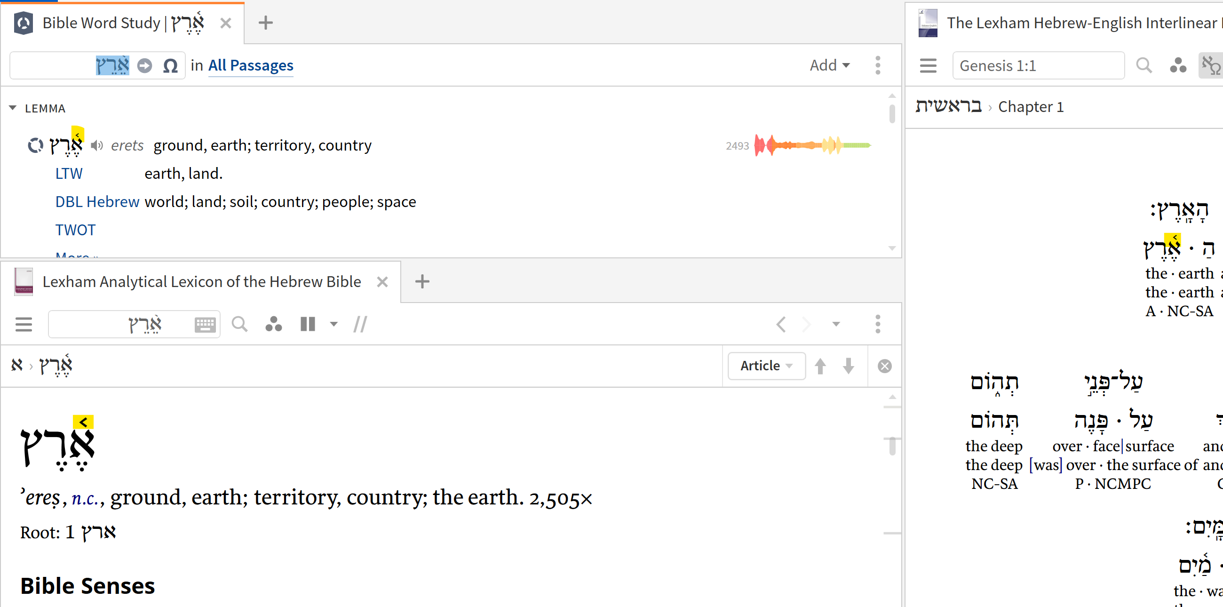Toggle the interlinear display icon

(x=1211, y=65)
